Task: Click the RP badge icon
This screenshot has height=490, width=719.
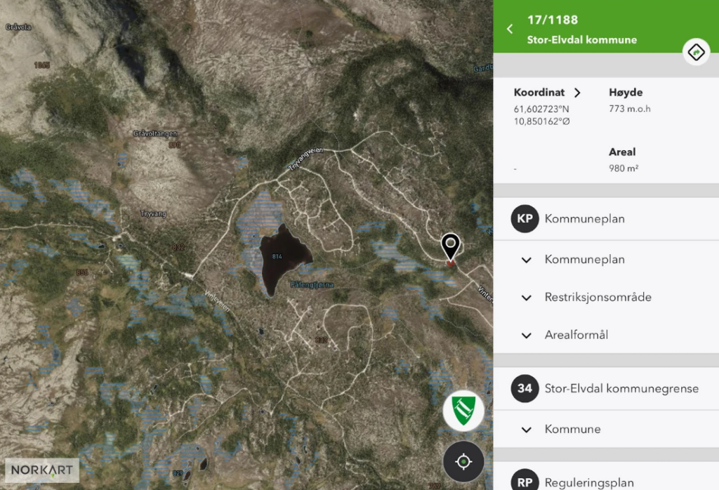Action: pos(525,482)
